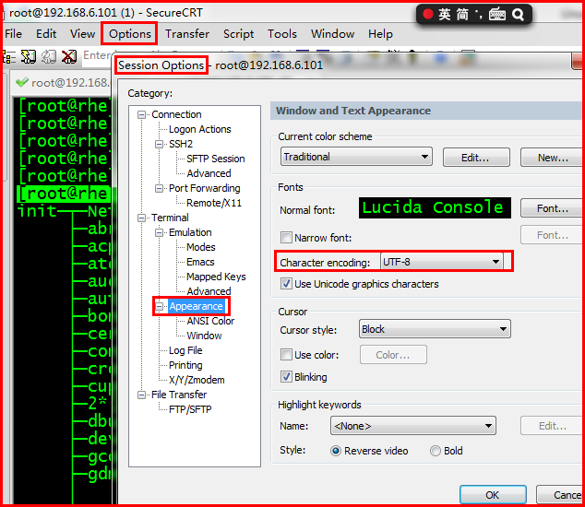585x507 pixels.
Task: Enable the cursor Use color checkbox
Action: 286,354
